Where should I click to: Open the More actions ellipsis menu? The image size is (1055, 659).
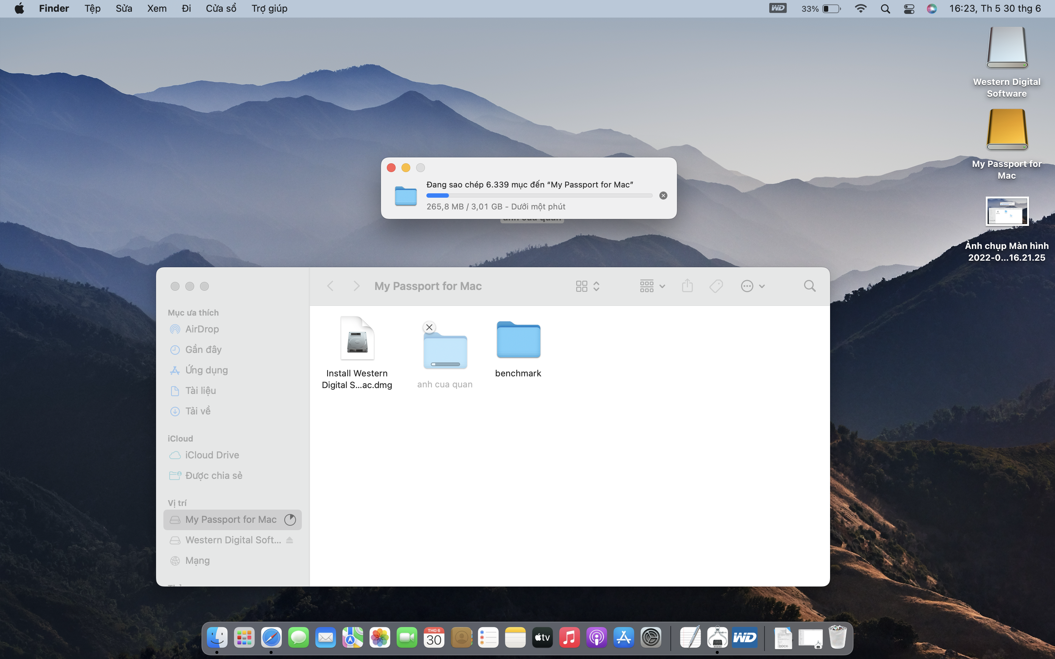(x=753, y=286)
